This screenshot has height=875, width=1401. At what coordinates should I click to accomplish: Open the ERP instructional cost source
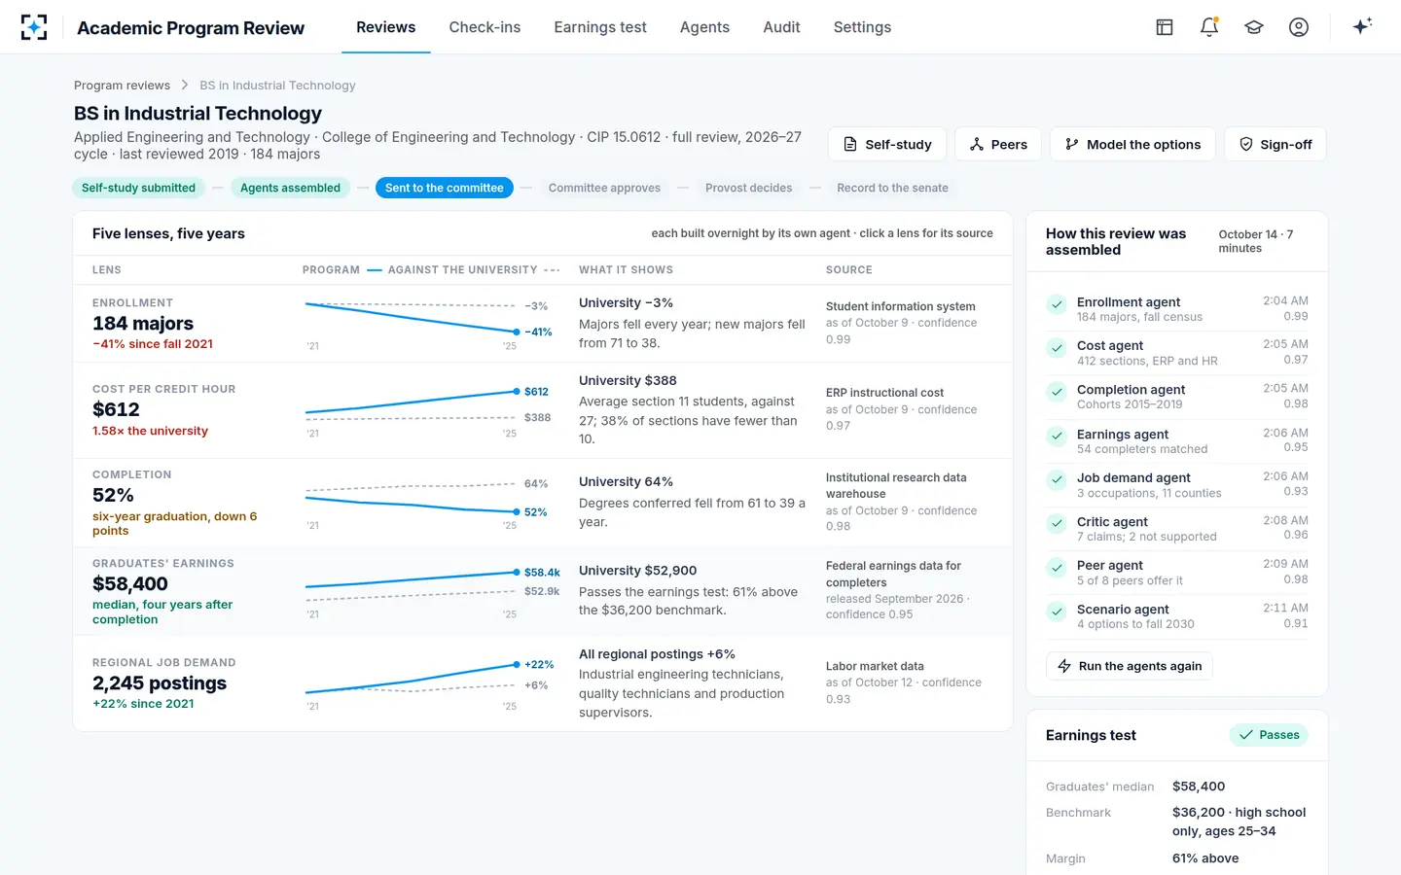coord(884,393)
